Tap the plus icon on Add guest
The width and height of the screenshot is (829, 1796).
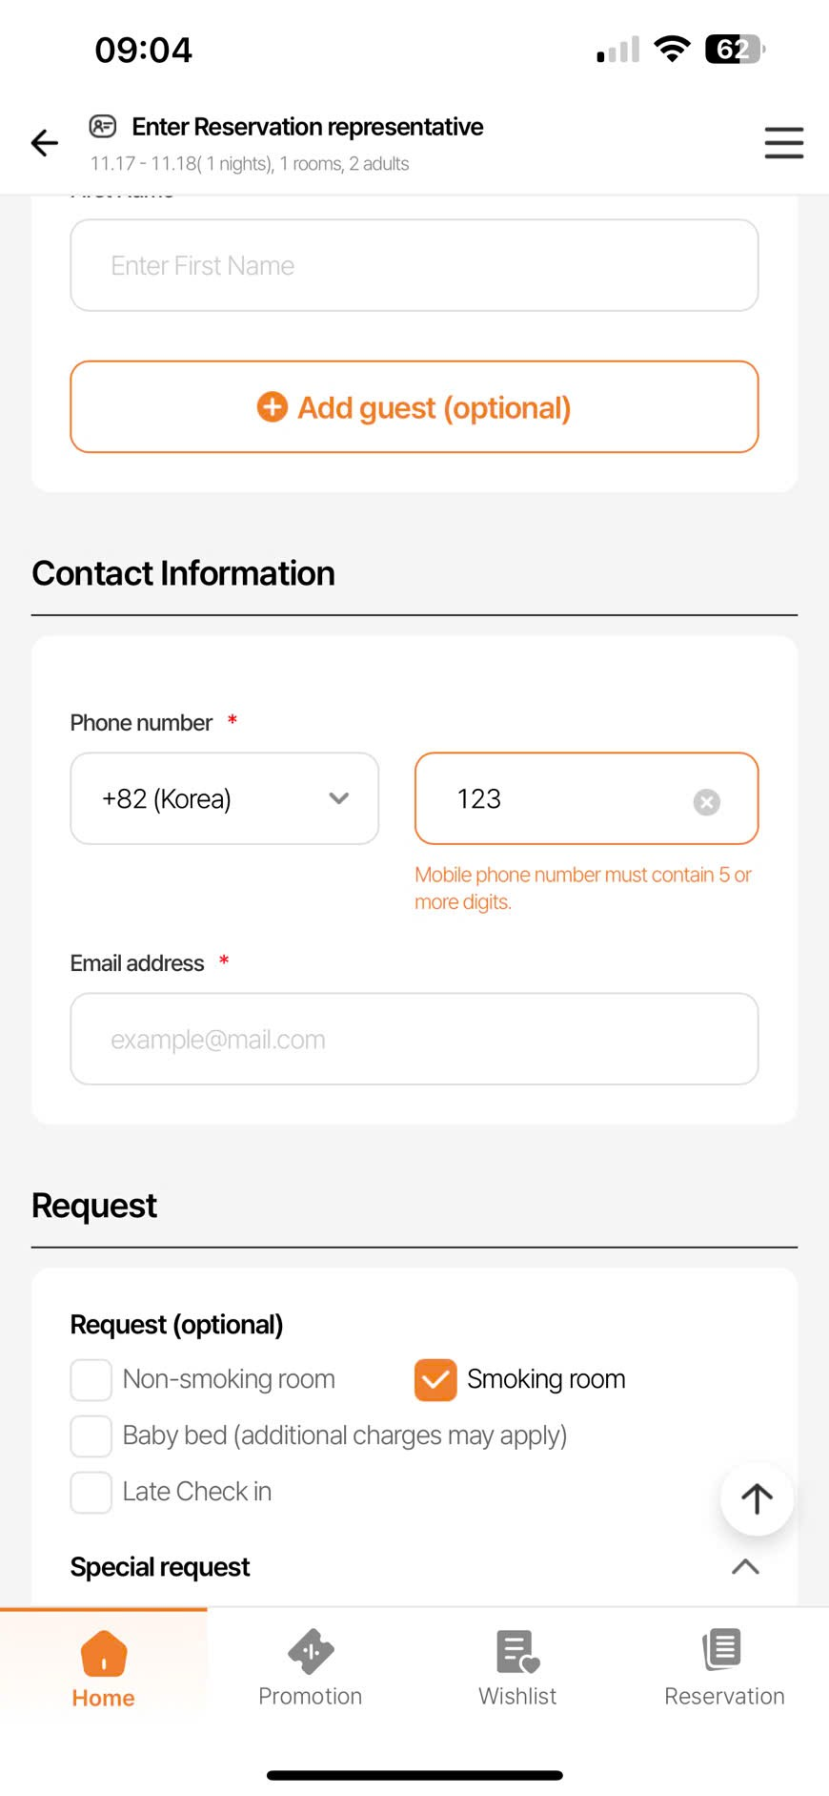click(x=273, y=407)
